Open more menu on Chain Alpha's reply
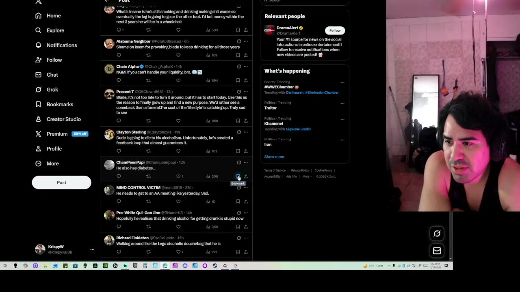520x292 pixels. click(246, 67)
